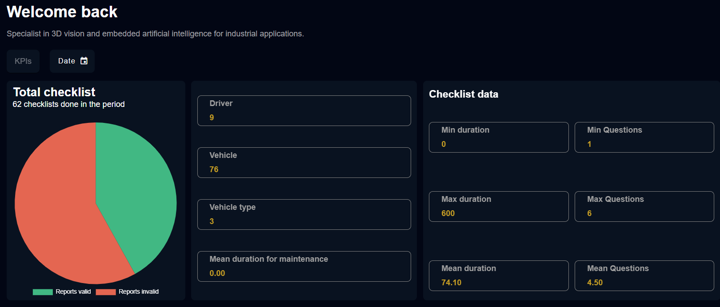The width and height of the screenshot is (720, 307).
Task: Select the Min duration card
Action: (x=498, y=137)
